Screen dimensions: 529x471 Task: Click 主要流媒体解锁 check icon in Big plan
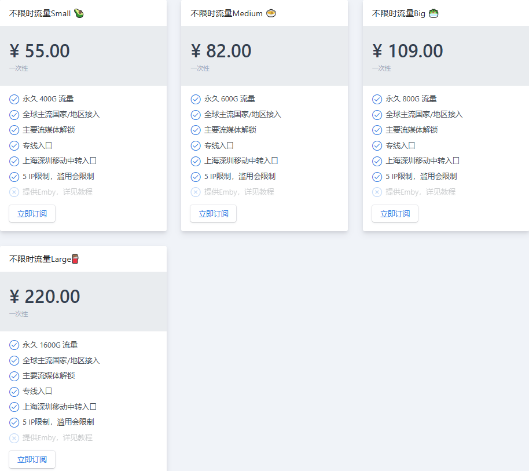click(377, 130)
